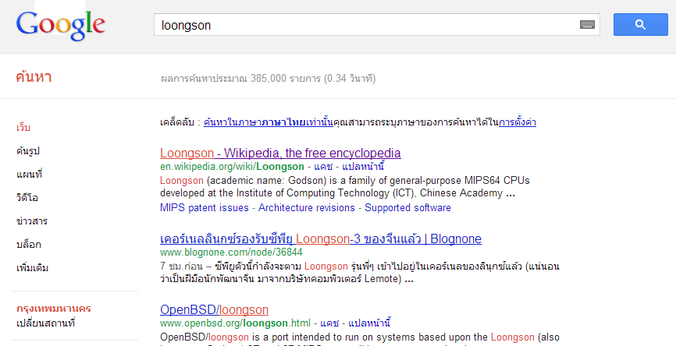Click the กรุงเทพมหานคร location label
Screen dimensions: 676x346
(x=54, y=309)
